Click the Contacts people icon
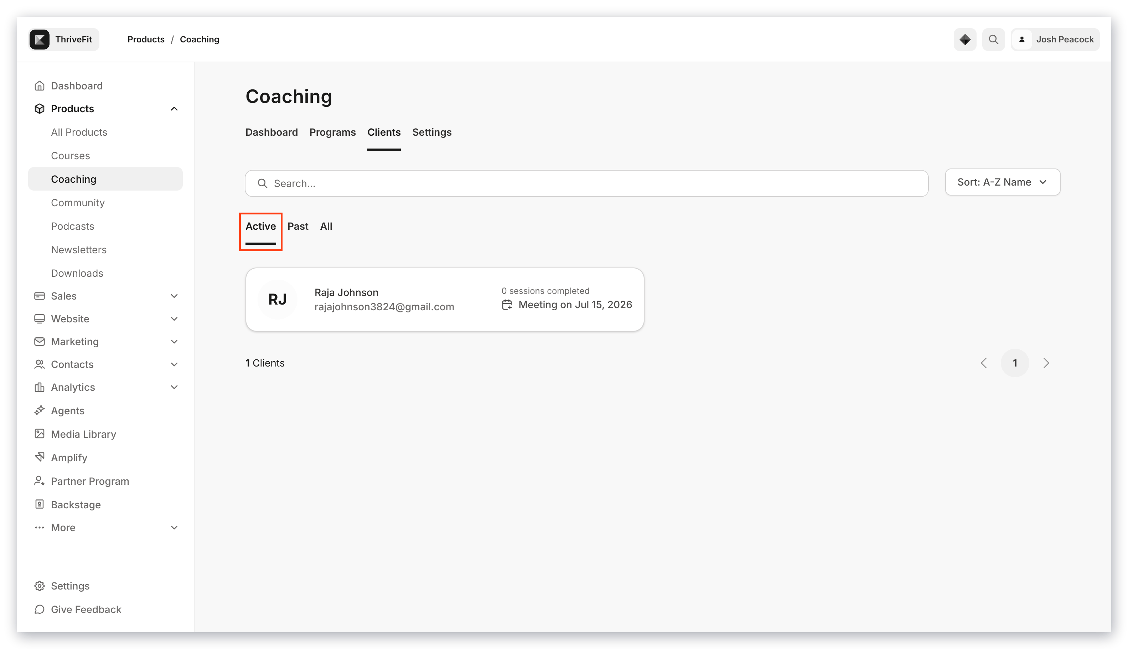 (x=39, y=364)
